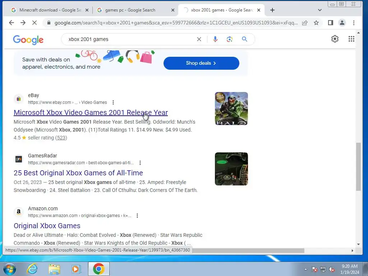Open GamesRadar result options menu

[140, 163]
